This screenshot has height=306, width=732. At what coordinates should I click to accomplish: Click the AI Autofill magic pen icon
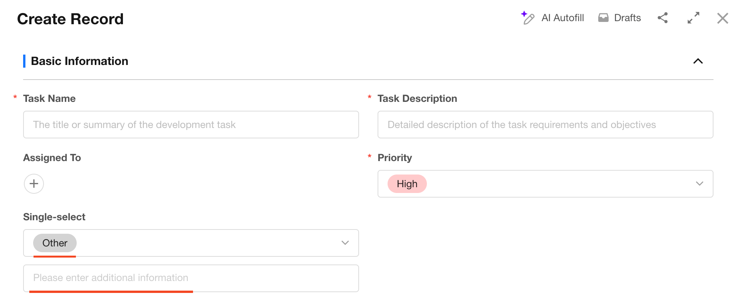coord(528,18)
